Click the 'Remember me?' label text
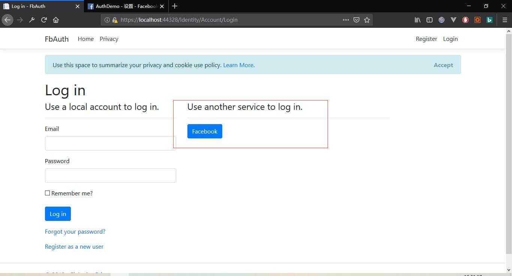The width and height of the screenshot is (512, 276). [72, 193]
